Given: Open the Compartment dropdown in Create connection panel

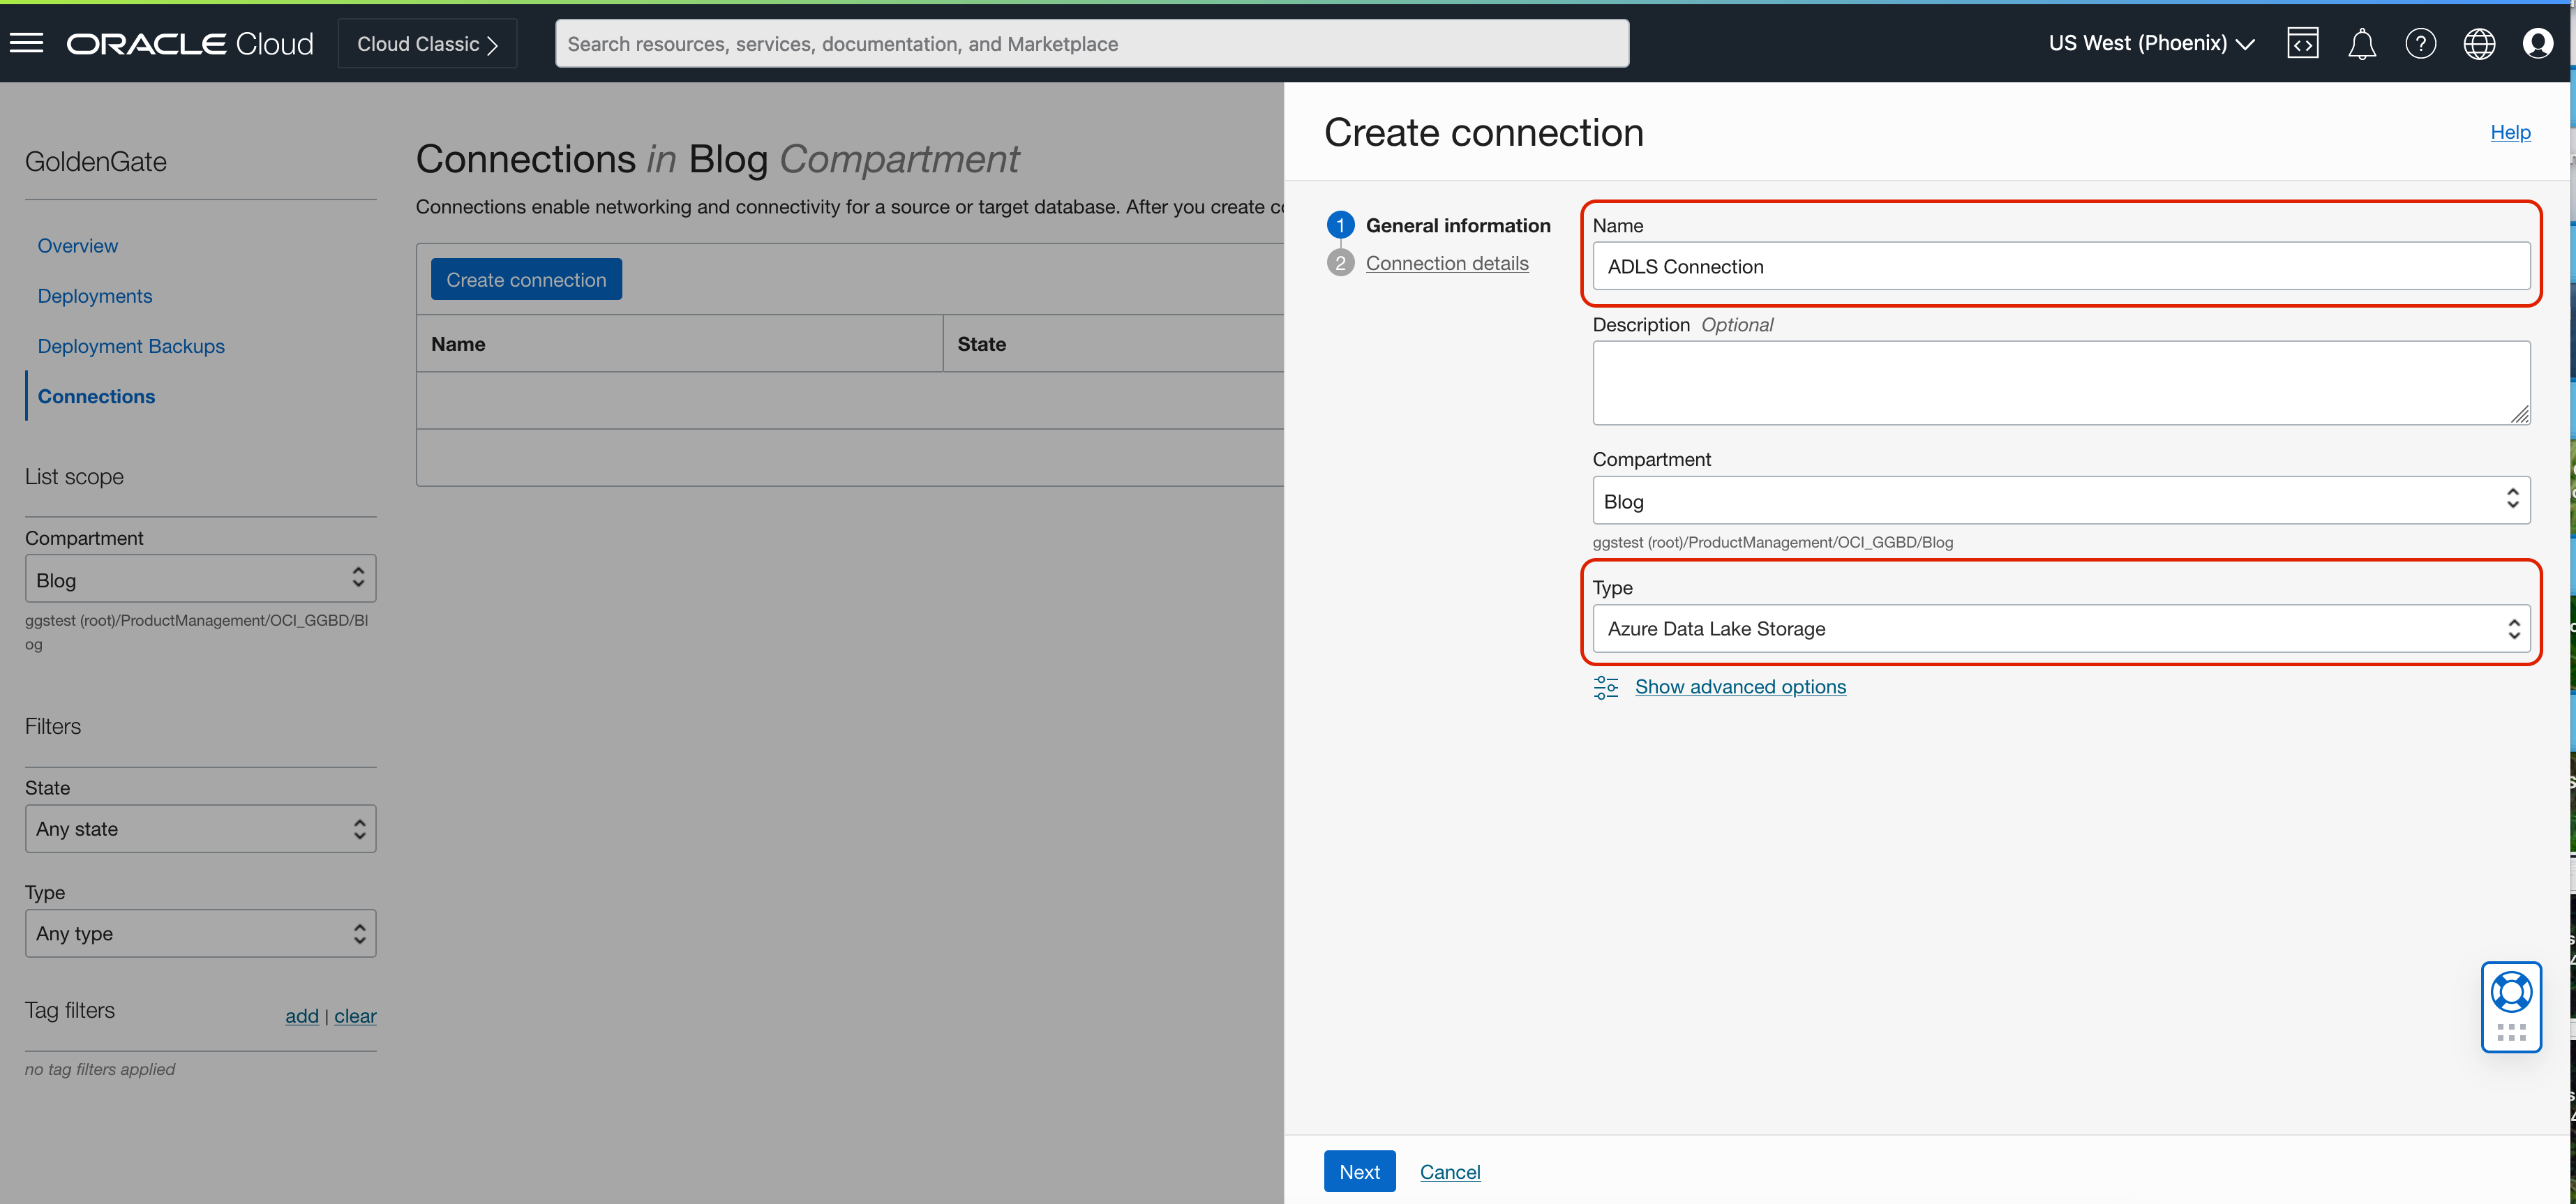Looking at the screenshot, I should (x=2061, y=501).
